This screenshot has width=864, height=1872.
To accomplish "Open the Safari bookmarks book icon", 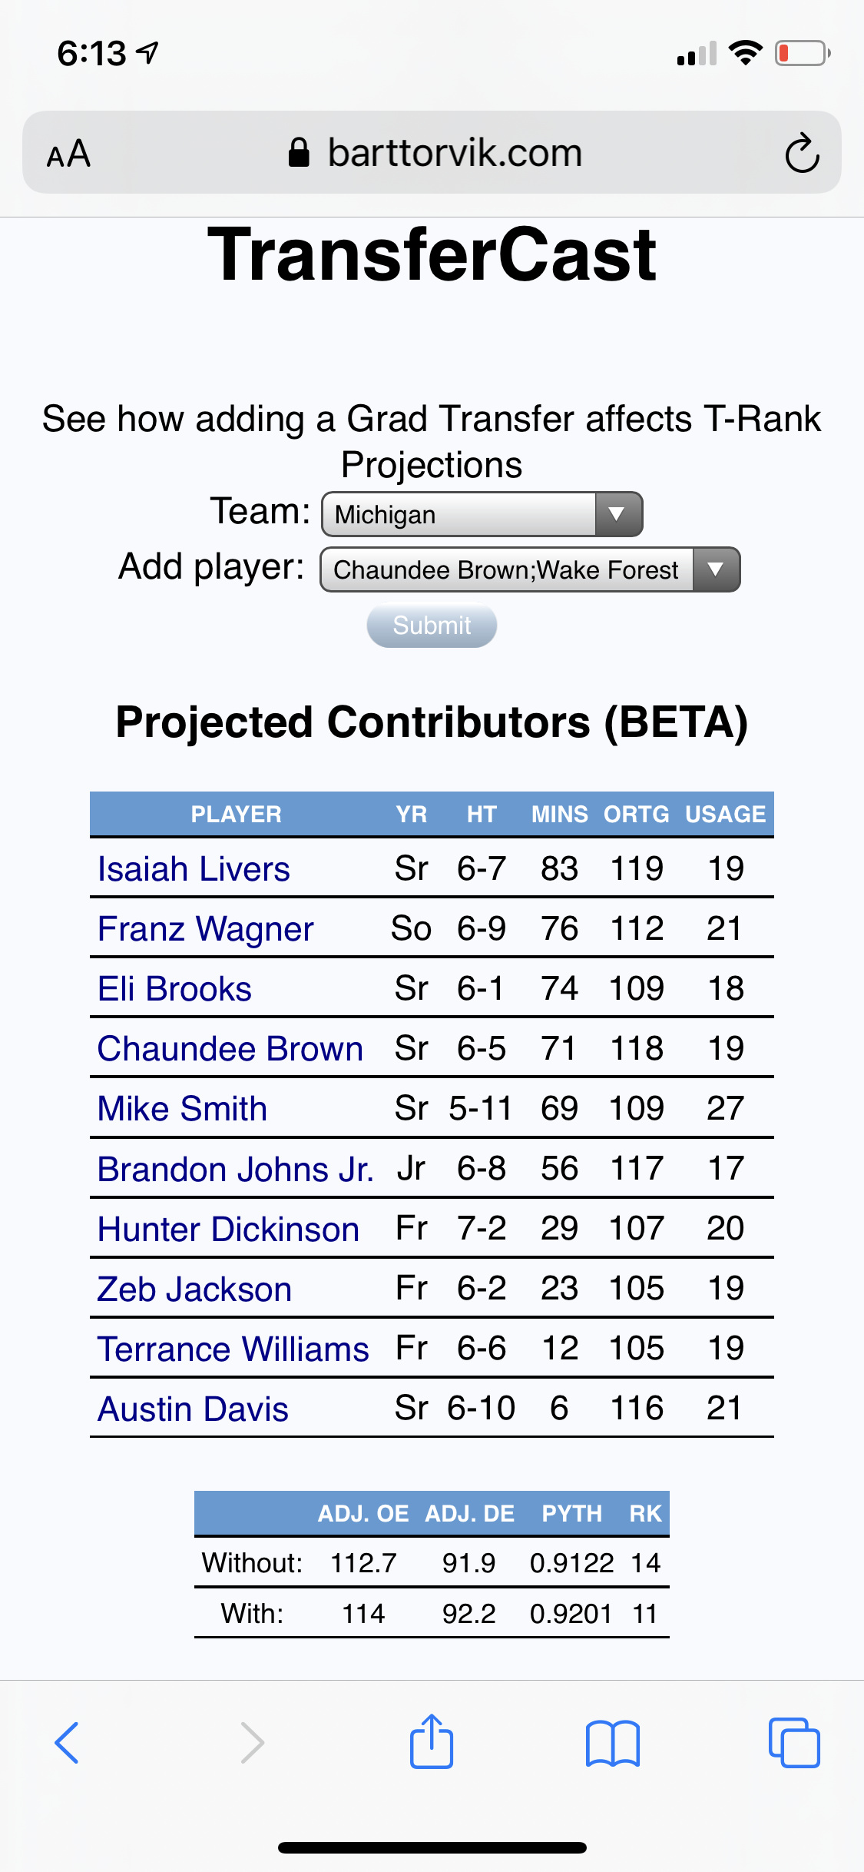I will click(x=612, y=1743).
